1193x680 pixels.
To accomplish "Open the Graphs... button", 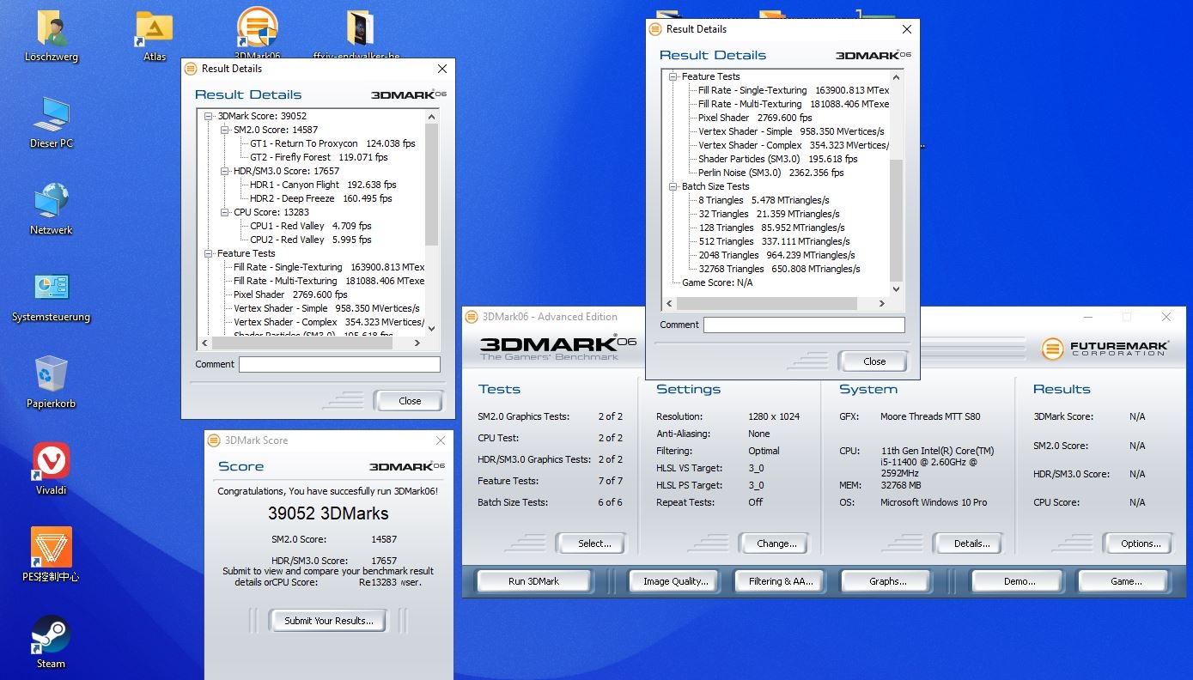I will [x=887, y=581].
